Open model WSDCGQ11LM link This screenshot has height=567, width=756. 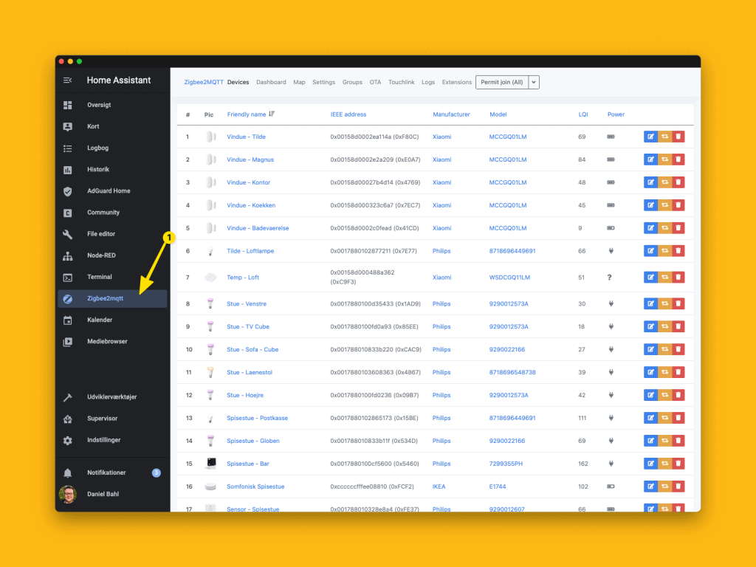[x=509, y=278]
